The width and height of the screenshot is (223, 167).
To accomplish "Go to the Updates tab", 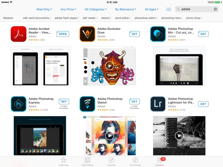I will [160, 162].
